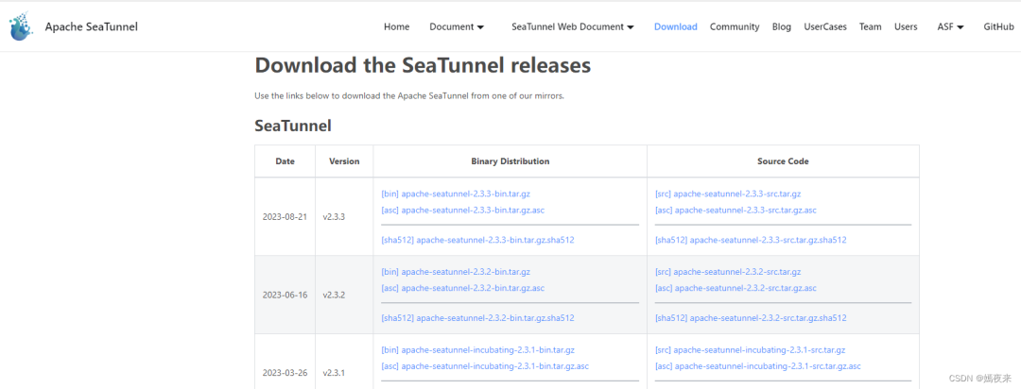Image resolution: width=1021 pixels, height=389 pixels.
Task: Download the incubating 2.3.1 binary tarball
Action: [x=477, y=350]
